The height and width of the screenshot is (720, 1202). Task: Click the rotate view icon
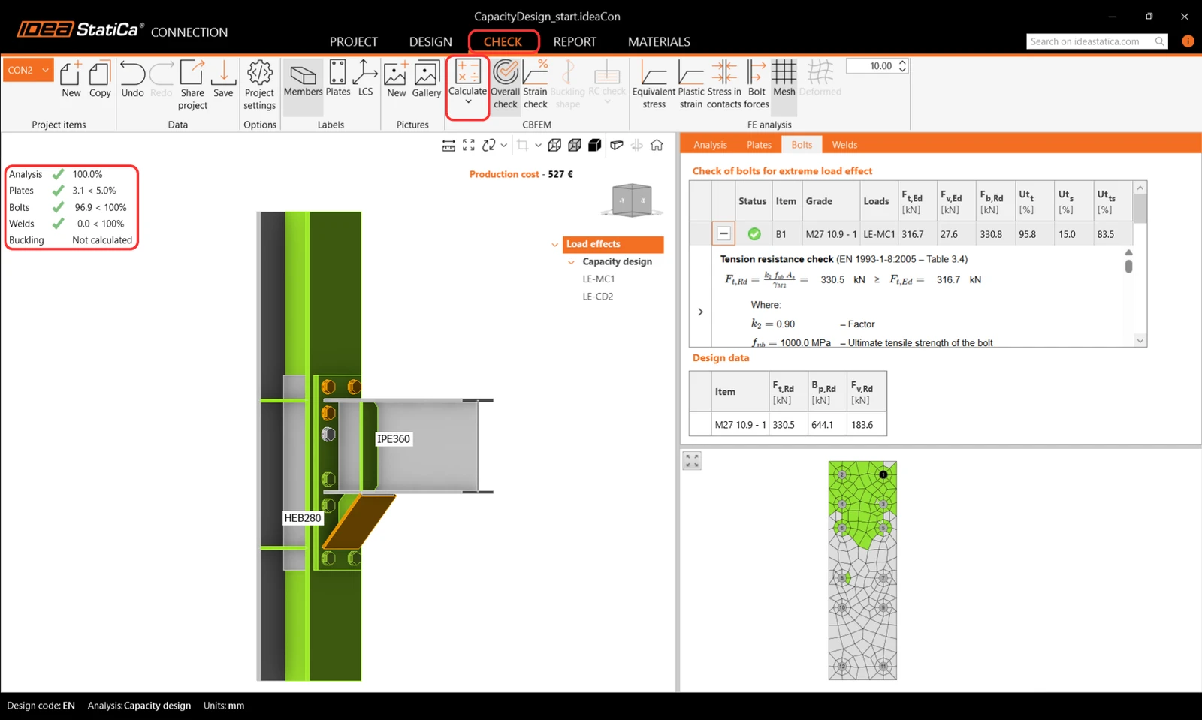click(489, 146)
